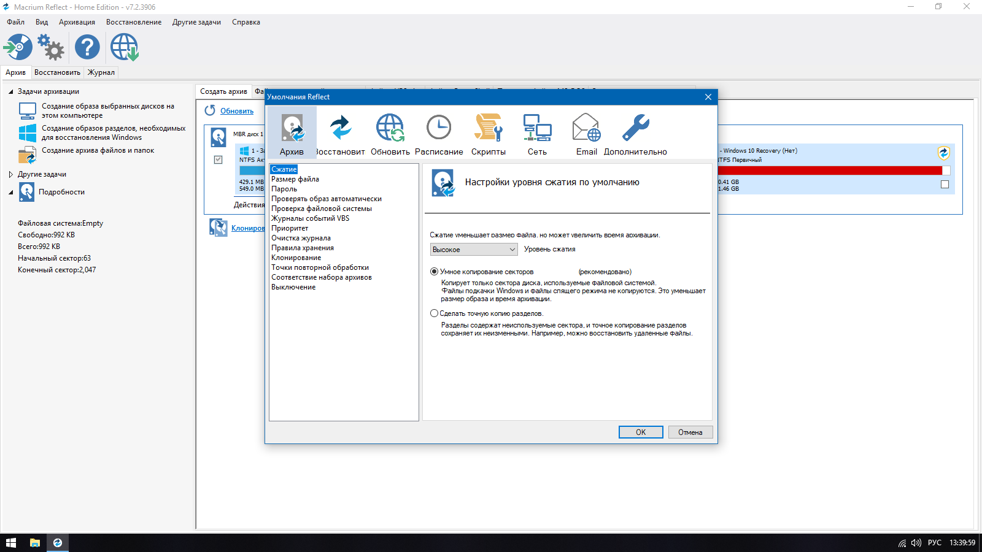Click the Email envelope icon
The height and width of the screenshot is (552, 982).
pyautogui.click(x=586, y=128)
